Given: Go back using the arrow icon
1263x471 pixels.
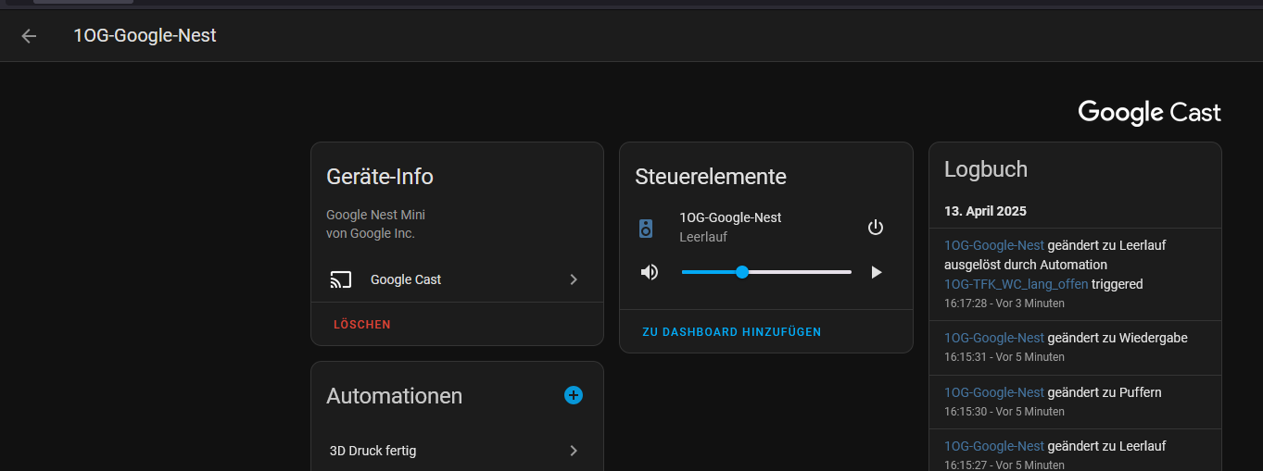Looking at the screenshot, I should 29,36.
